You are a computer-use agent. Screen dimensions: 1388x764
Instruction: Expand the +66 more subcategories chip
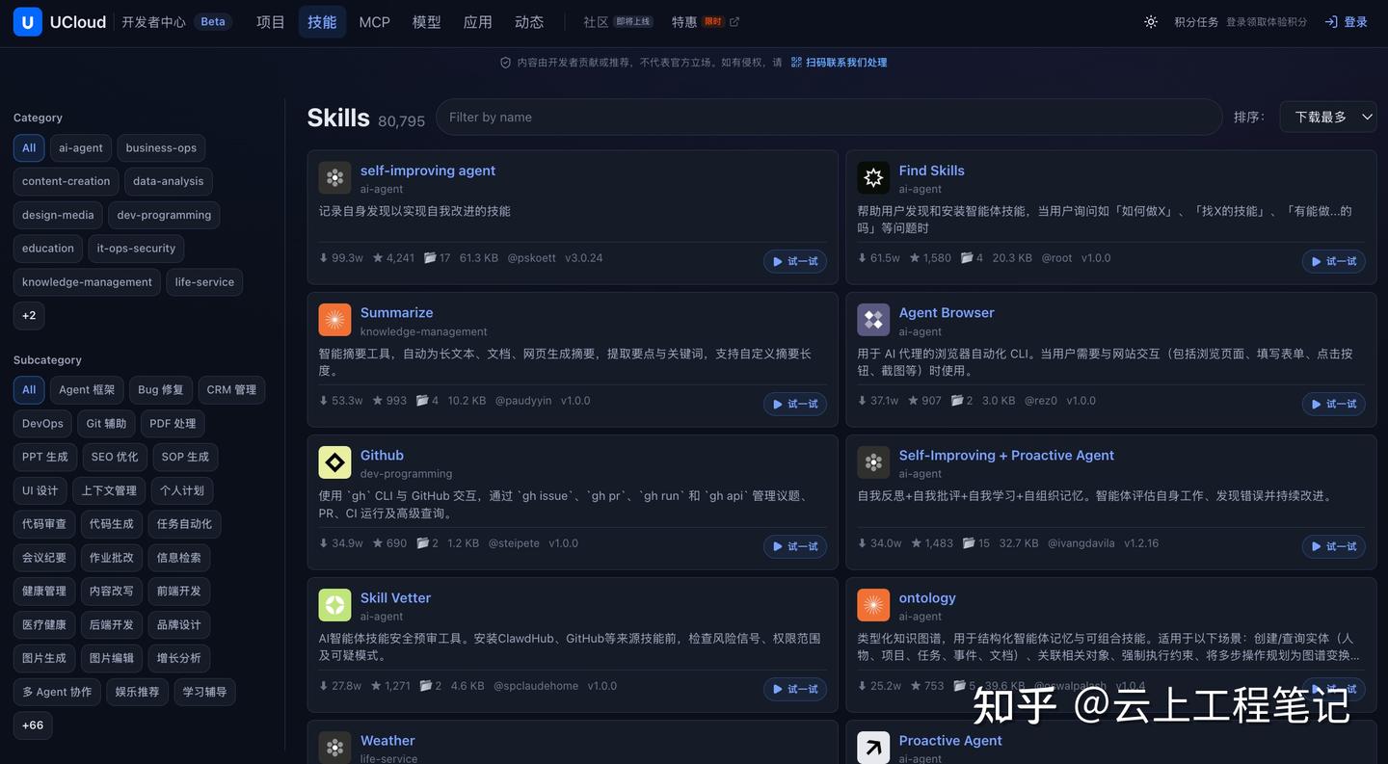[x=33, y=725]
